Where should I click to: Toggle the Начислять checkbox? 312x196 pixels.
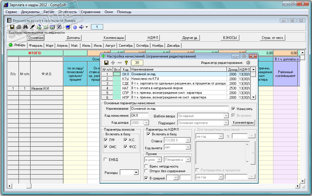click(233, 109)
